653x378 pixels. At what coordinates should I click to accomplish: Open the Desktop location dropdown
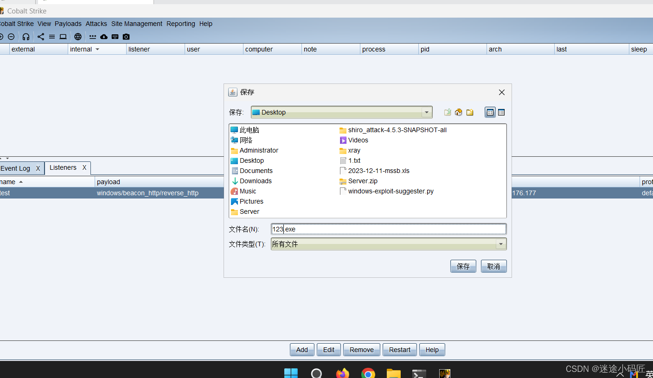(427, 112)
